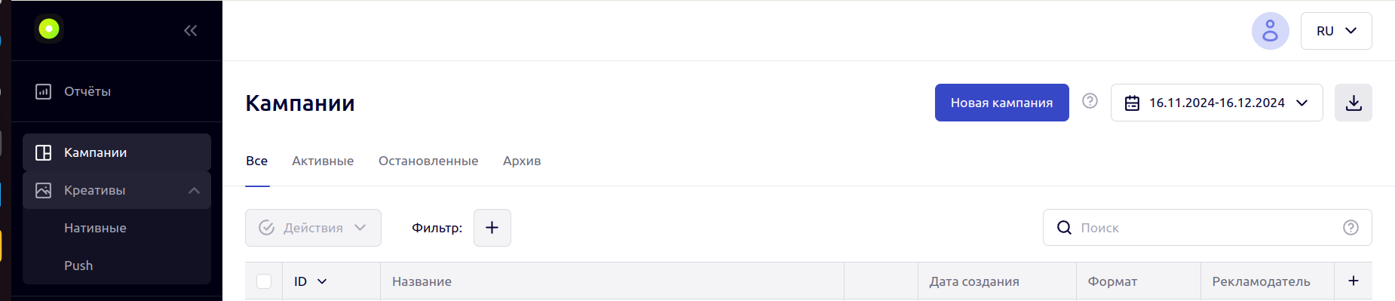Click the help icon inside the search field
This screenshot has width=1395, height=301.
tap(1351, 228)
